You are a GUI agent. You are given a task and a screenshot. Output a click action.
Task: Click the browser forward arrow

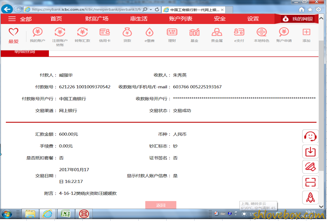18,9
